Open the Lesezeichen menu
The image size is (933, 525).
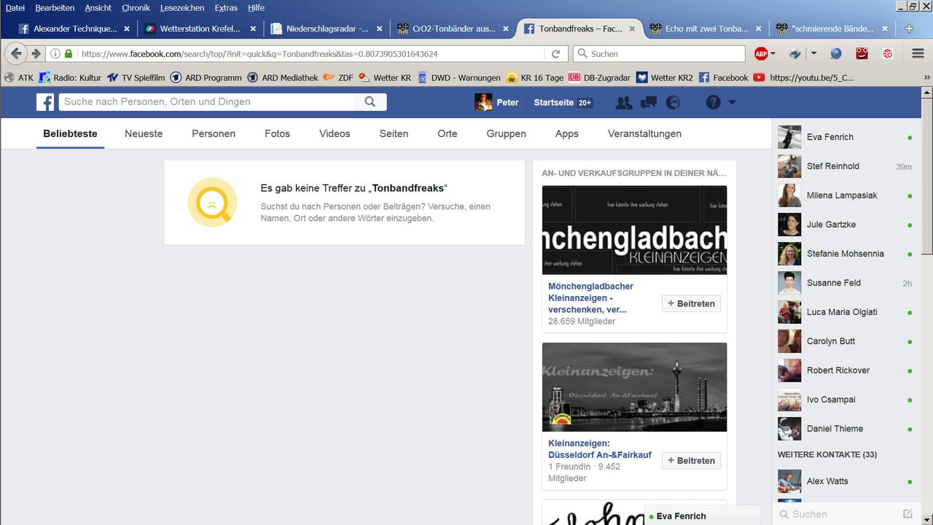182,7
